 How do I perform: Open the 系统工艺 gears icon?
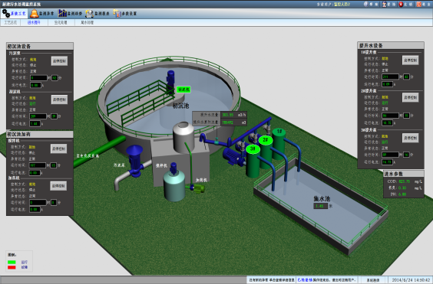[x=6, y=13]
